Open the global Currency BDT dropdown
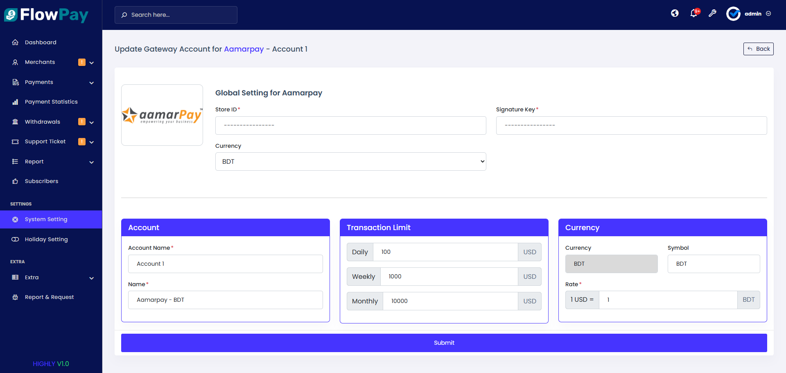This screenshot has height=373, width=786. (x=351, y=161)
